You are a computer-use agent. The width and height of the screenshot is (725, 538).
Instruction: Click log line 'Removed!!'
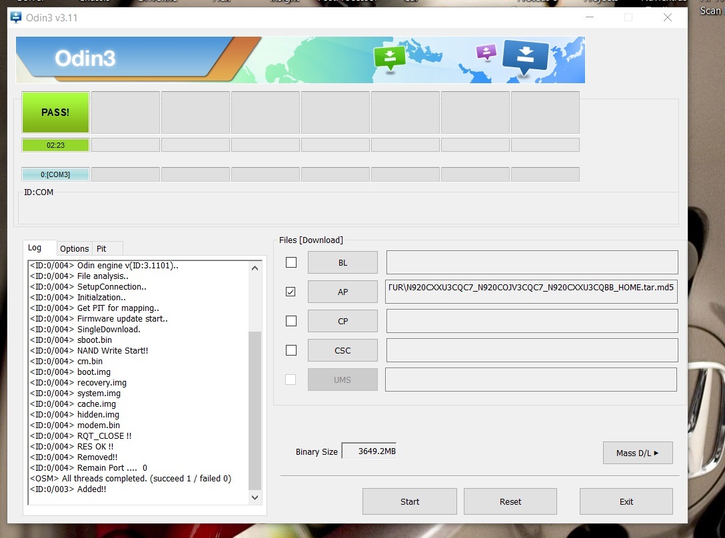tap(74, 457)
